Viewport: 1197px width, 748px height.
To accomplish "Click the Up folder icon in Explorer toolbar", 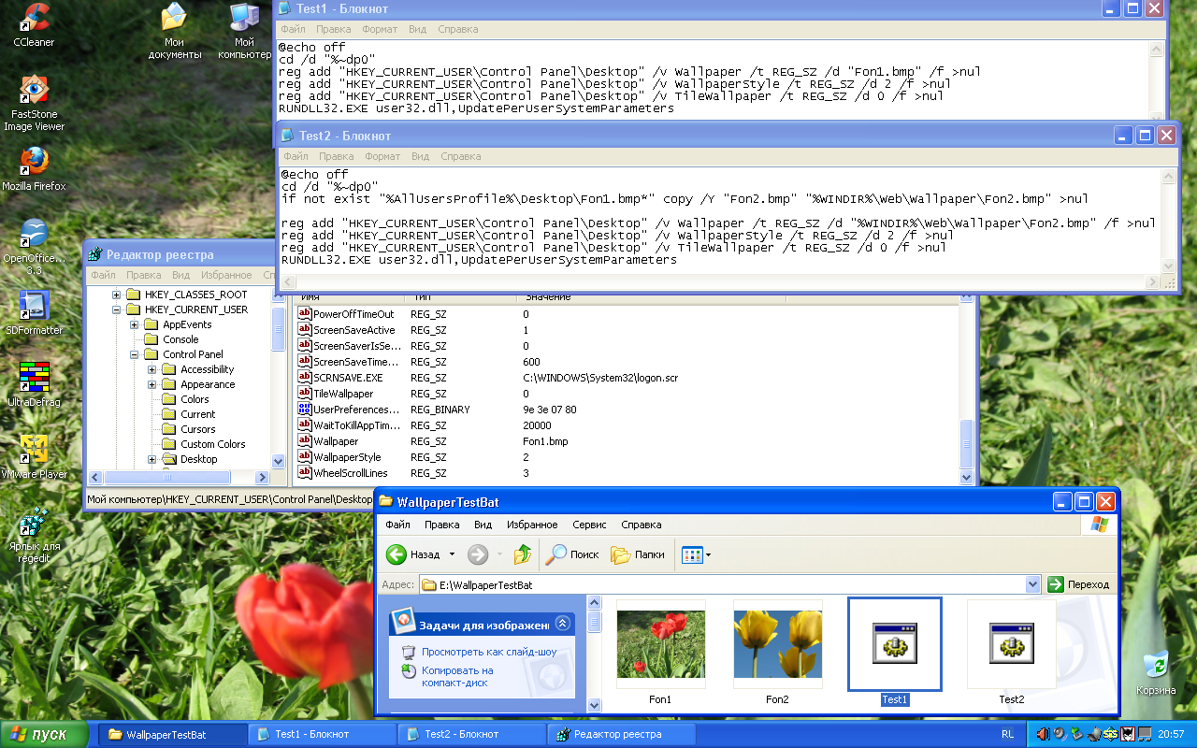I will pyautogui.click(x=522, y=554).
